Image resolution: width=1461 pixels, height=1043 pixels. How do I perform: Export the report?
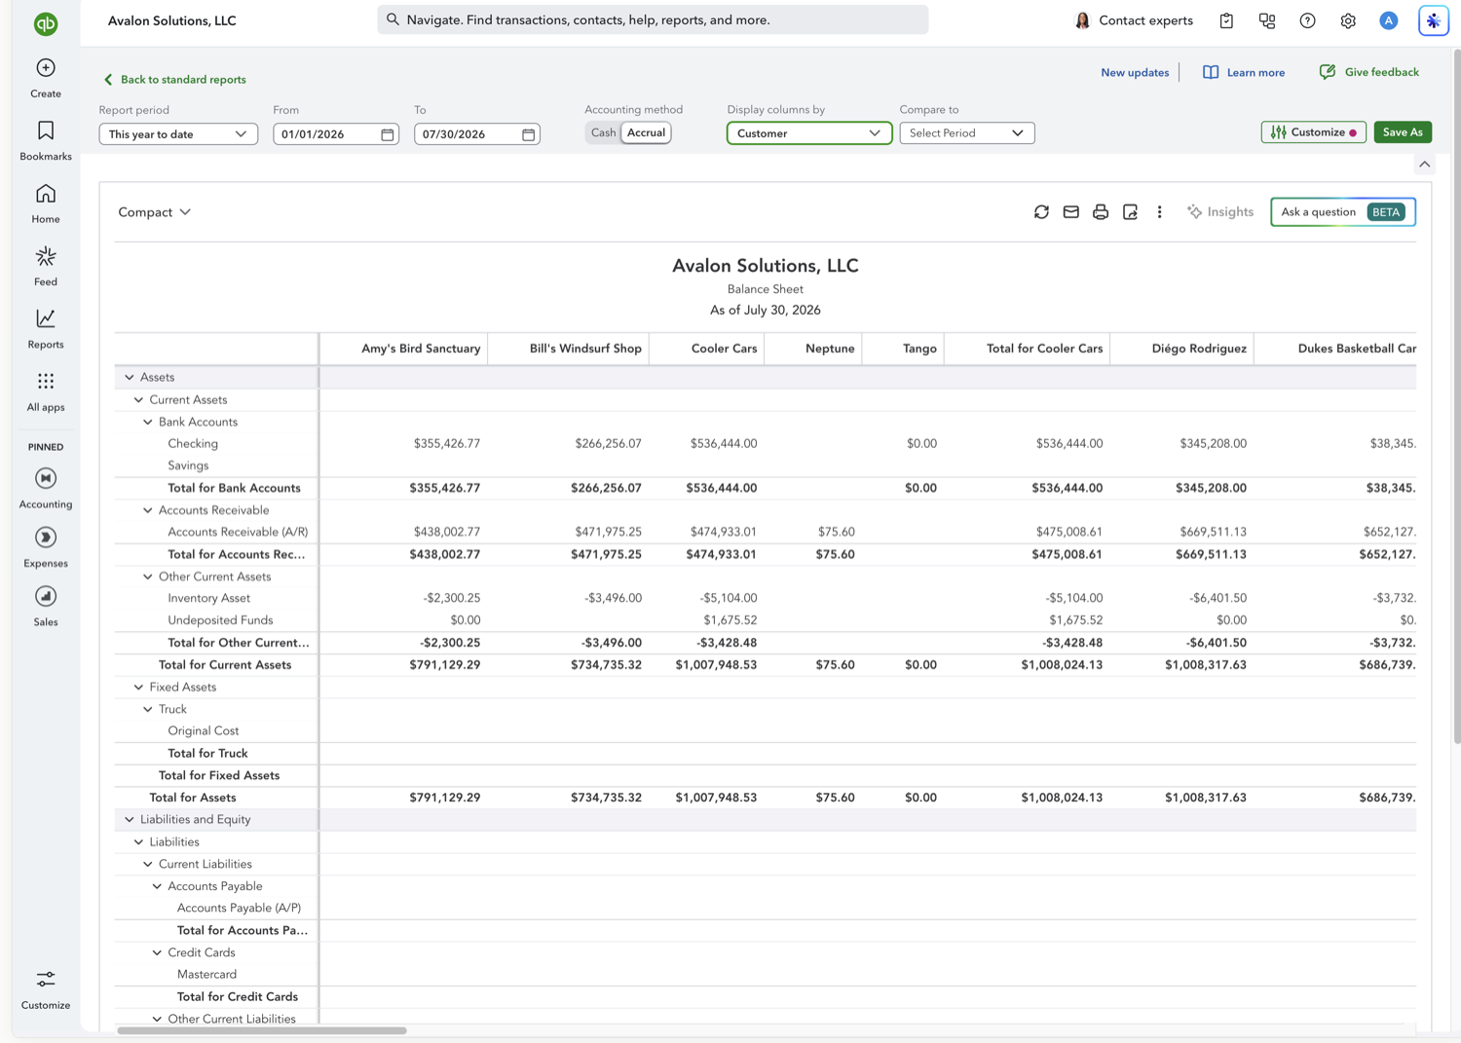(x=1130, y=212)
